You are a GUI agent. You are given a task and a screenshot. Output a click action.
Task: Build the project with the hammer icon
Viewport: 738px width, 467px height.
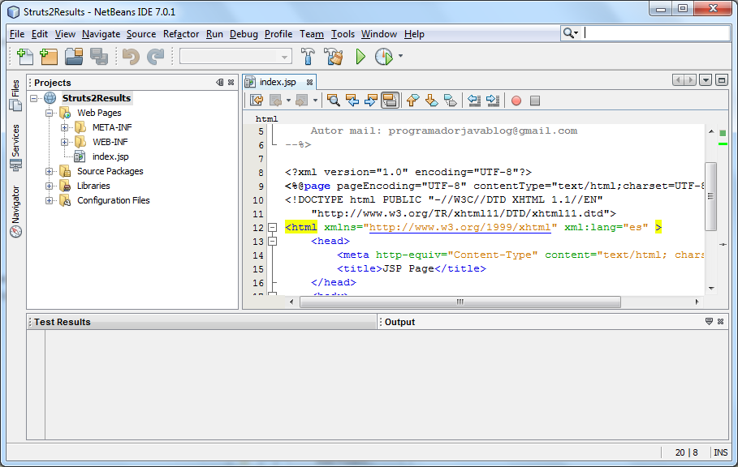pyautogui.click(x=309, y=56)
